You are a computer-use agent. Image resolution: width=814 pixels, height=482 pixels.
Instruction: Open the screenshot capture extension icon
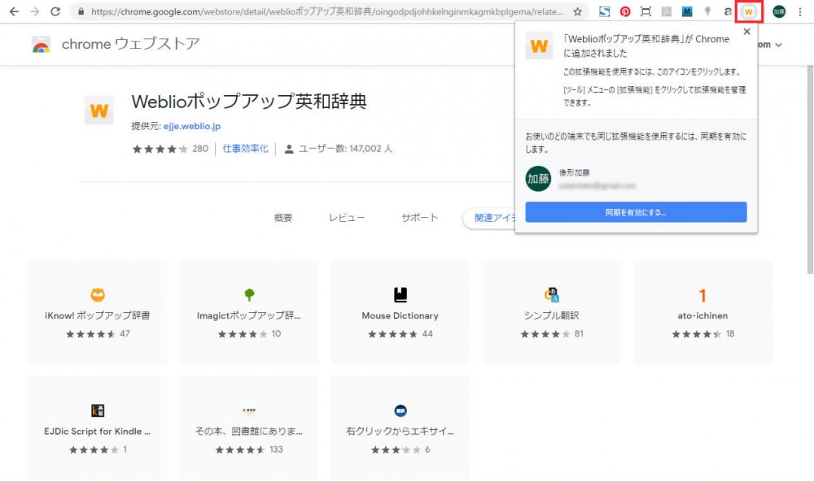[x=646, y=11]
